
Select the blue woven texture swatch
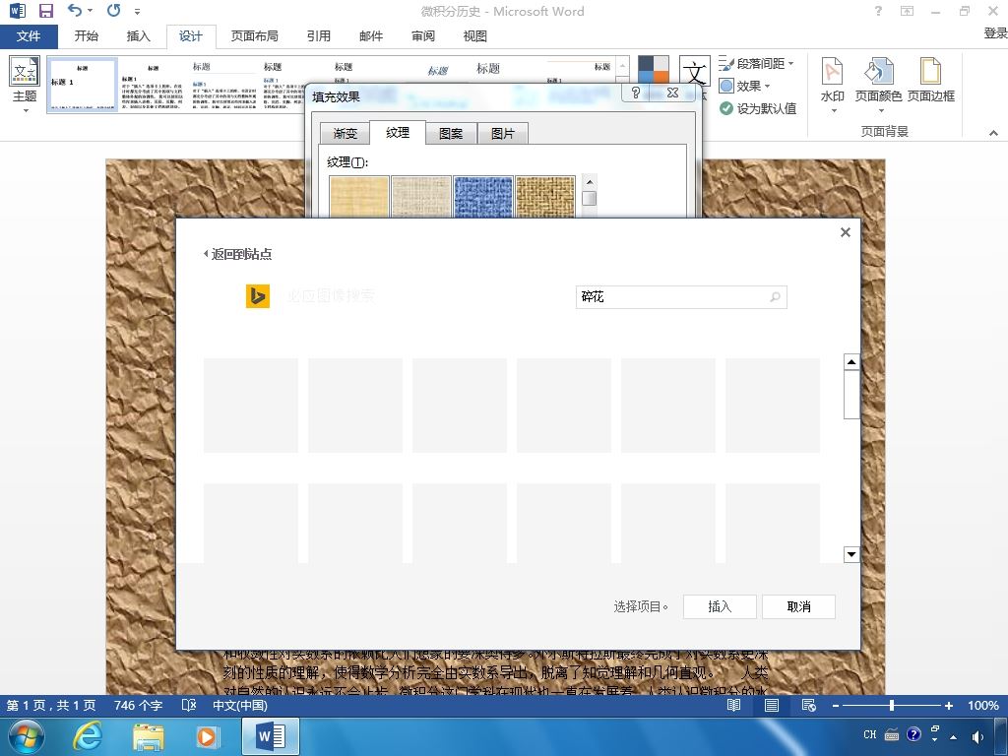click(483, 197)
